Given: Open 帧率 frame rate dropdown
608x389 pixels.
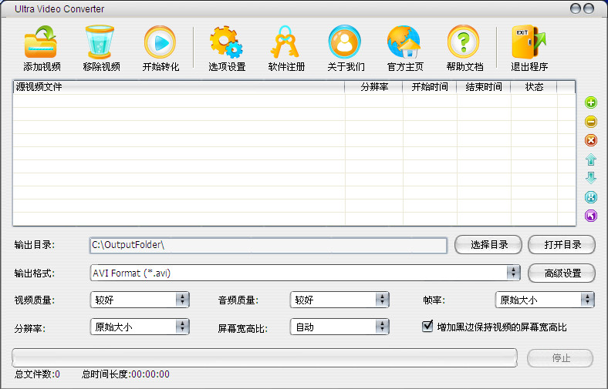Looking at the screenshot, I should 545,300.
